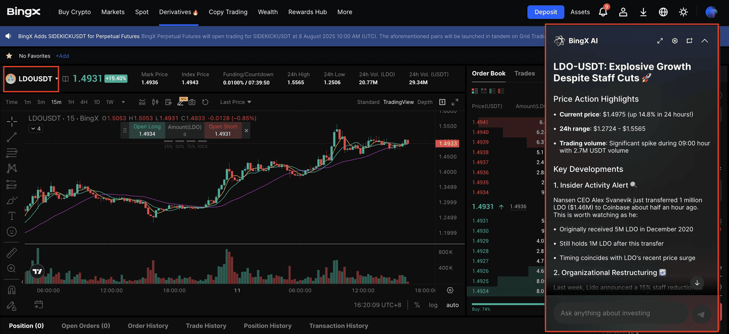
Task: Click the chart settings note icon
Action: pos(169,102)
